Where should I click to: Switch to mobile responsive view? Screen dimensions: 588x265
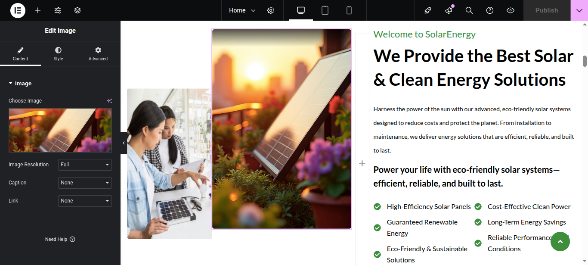[349, 10]
